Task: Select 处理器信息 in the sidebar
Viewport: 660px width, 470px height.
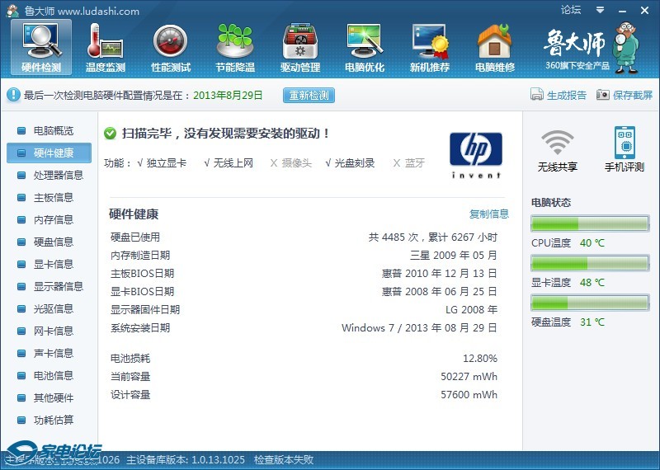Action: 58,175
